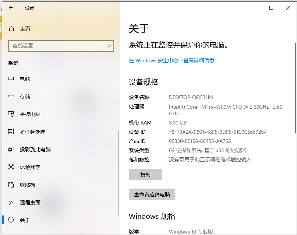Viewport: 297px width, 235px height.
Task: Click the 处理器 label
Action: click(x=137, y=106)
